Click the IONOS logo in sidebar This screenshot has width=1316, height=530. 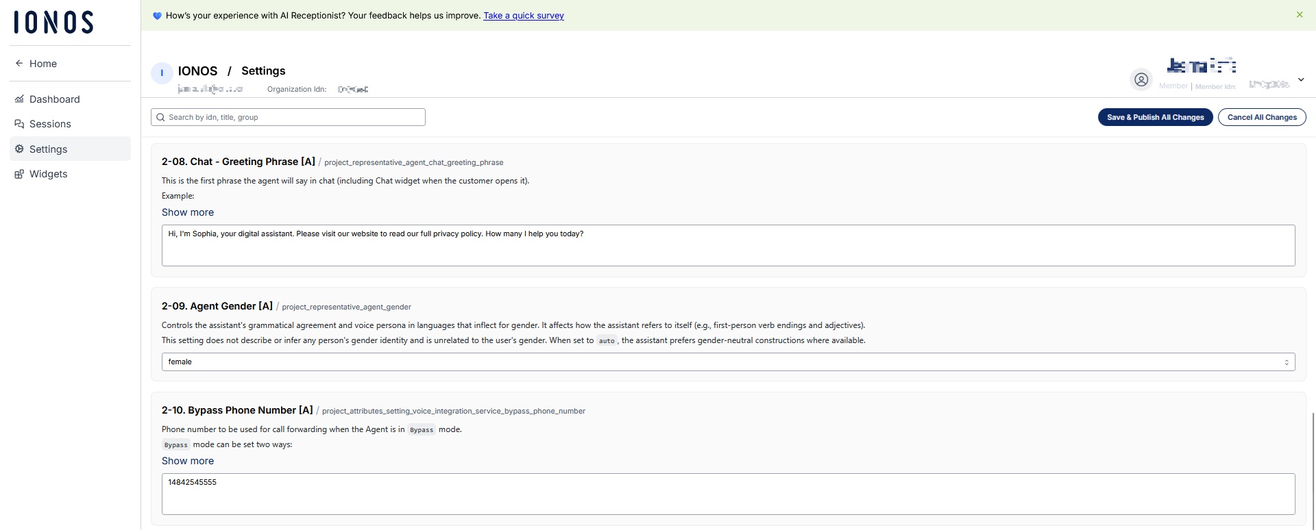pos(53,22)
